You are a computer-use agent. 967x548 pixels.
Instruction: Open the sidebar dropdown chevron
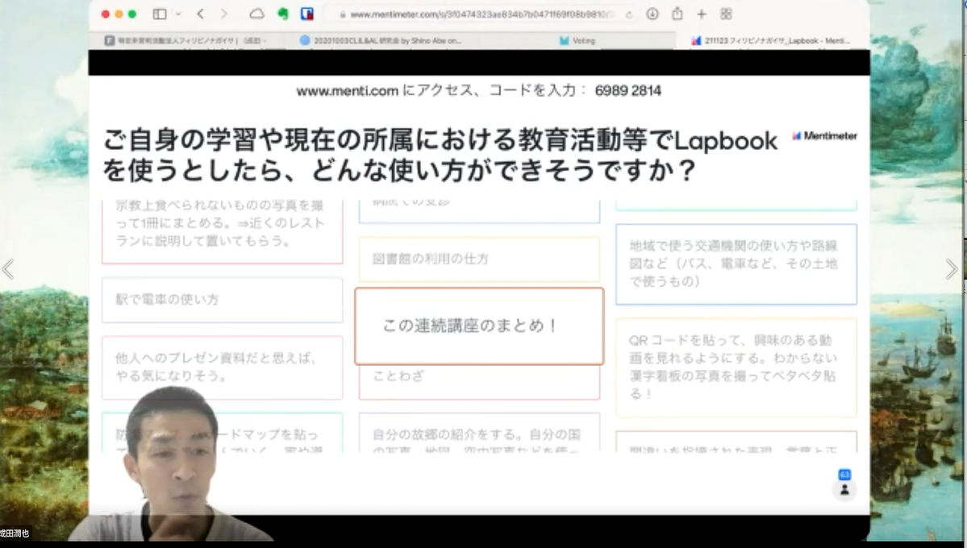click(x=177, y=14)
